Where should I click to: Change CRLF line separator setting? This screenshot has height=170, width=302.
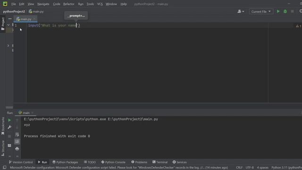[x=239, y=168]
